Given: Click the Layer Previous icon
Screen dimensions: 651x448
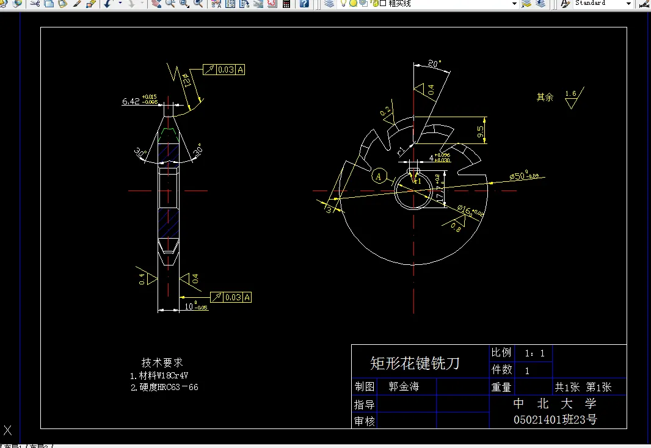Looking at the screenshot, I should click(x=540, y=3).
